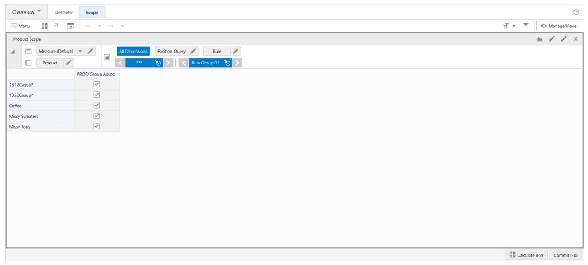The height and width of the screenshot is (265, 588).
Task: Click the filter funnel icon
Action: (x=526, y=26)
